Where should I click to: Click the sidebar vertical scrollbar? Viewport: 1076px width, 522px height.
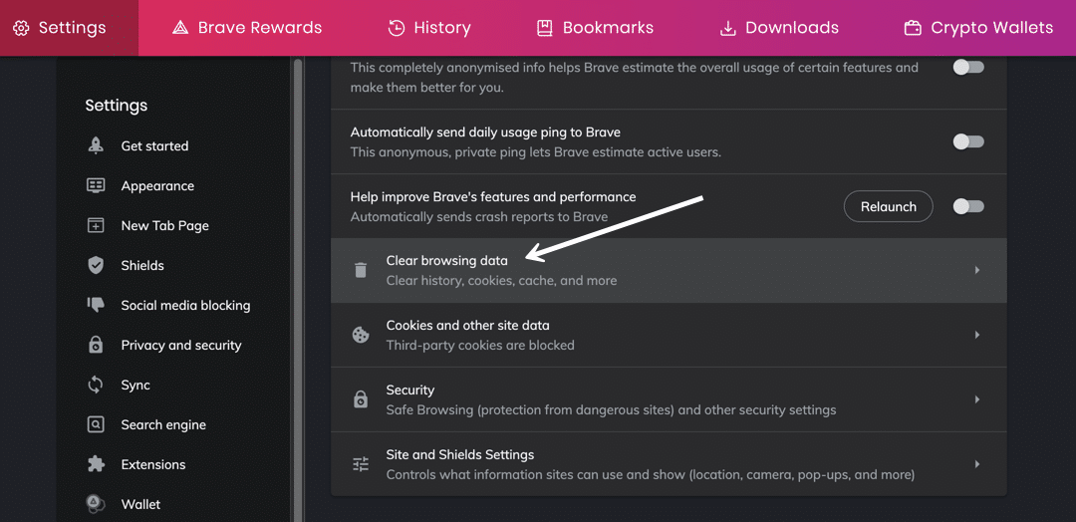click(x=297, y=288)
